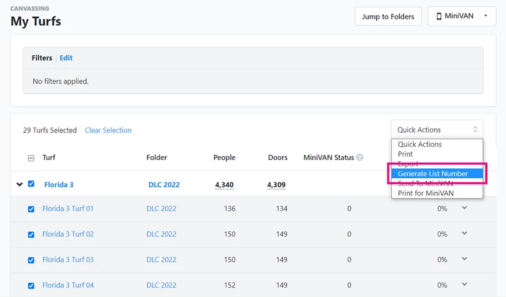Screen dimensions: 506x297
Task: Click the 4,309 doors count
Action: coord(277,185)
